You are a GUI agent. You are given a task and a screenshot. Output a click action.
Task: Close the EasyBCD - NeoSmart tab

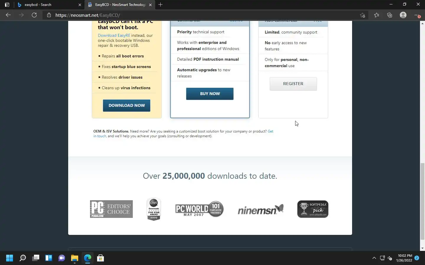[x=150, y=5]
